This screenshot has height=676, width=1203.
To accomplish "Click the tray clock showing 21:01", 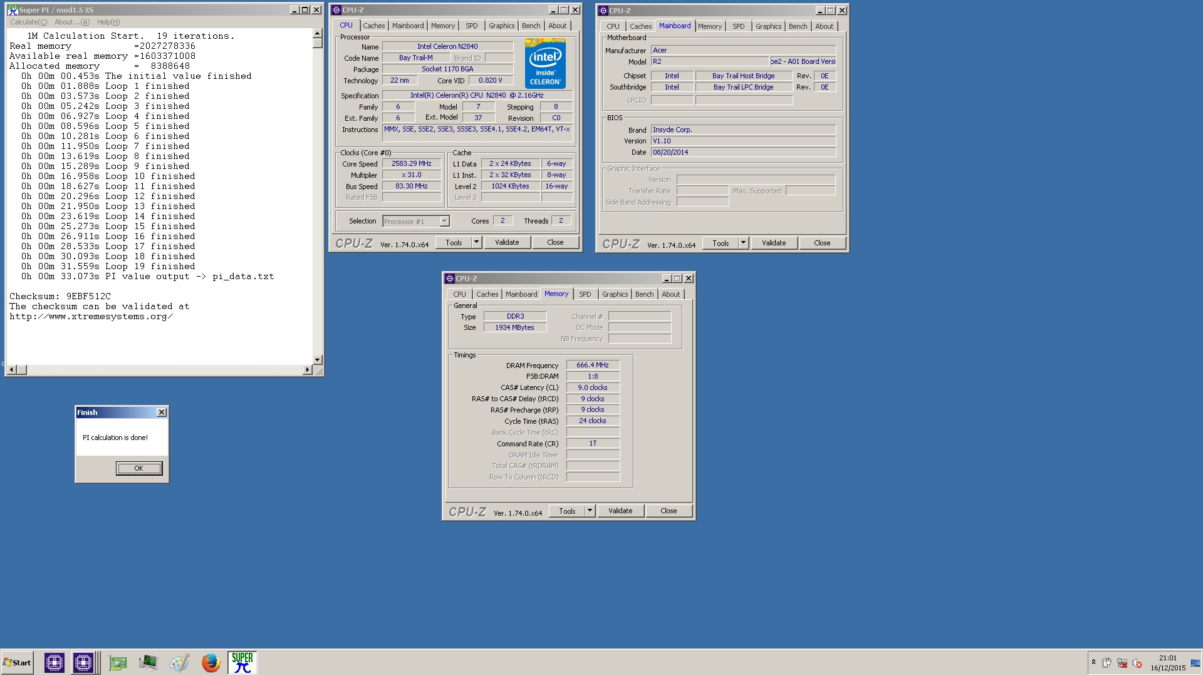I will coord(1168,658).
